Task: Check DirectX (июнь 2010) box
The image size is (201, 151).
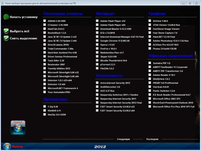Action: [x=45, y=44]
